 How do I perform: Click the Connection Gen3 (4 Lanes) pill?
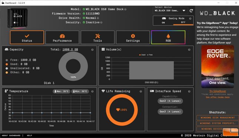(x=170, y=111)
